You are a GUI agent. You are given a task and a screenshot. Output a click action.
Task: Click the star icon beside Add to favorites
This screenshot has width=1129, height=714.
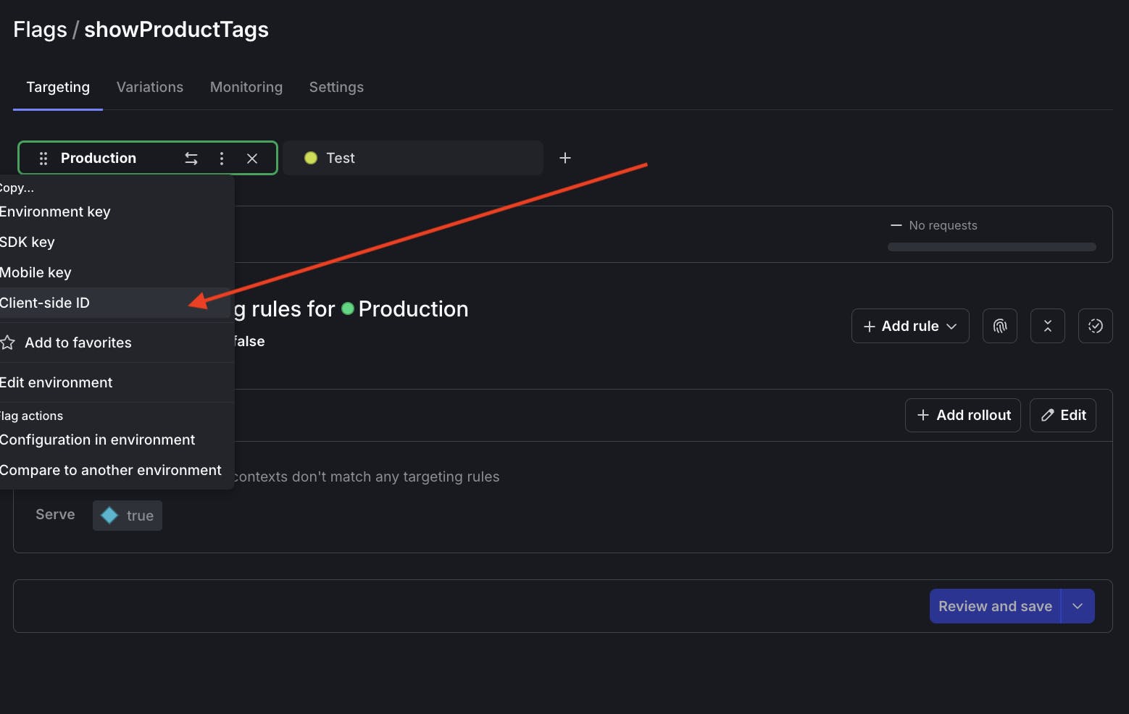[8, 343]
